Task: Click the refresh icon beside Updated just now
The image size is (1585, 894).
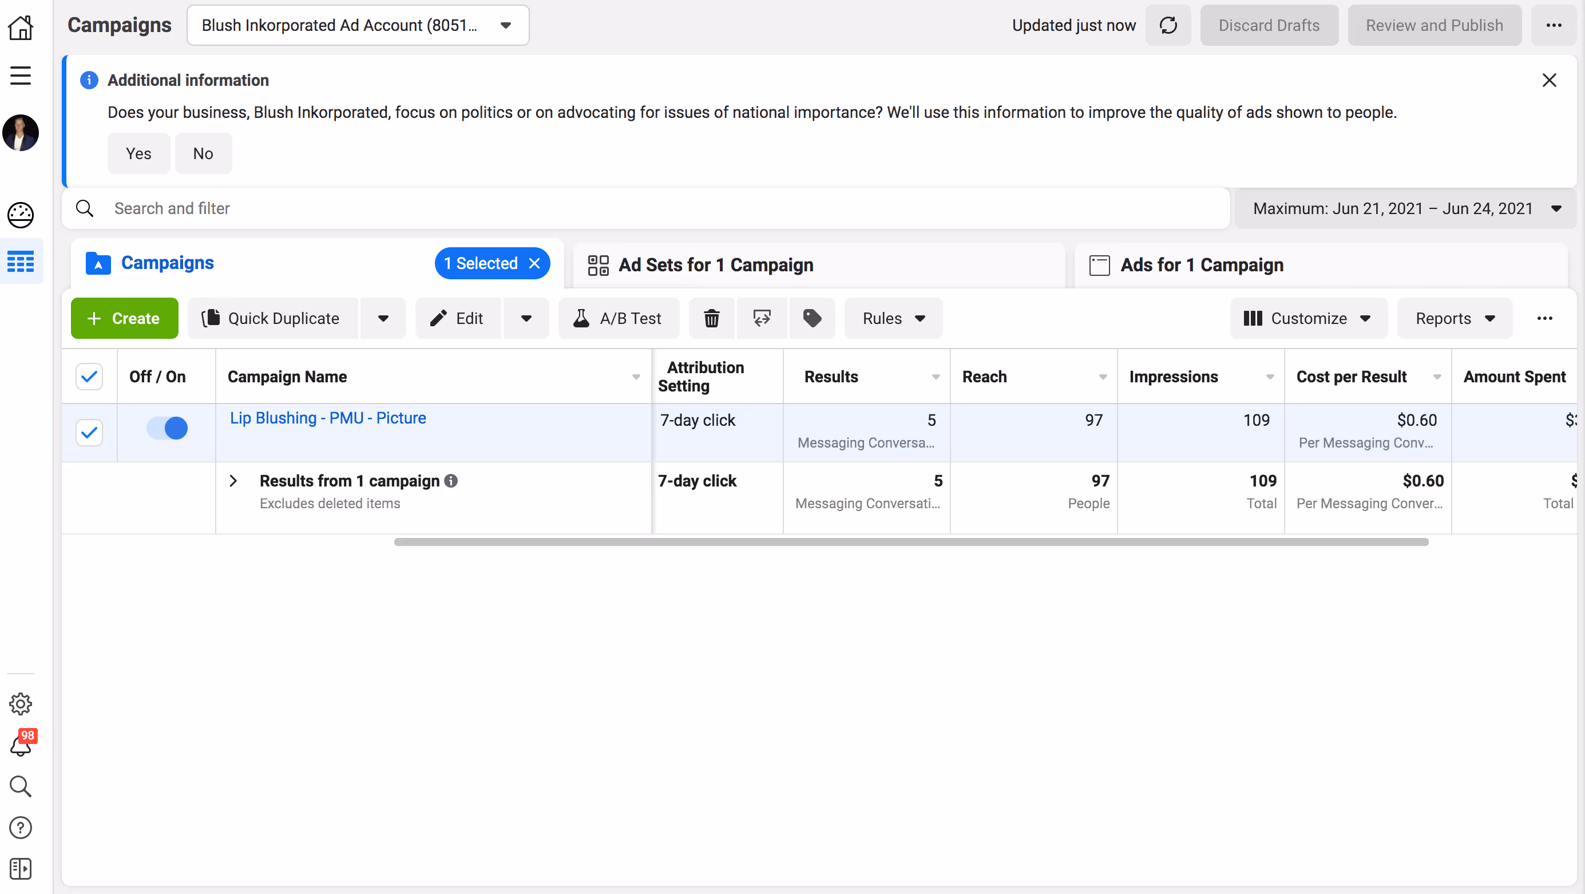Action: pyautogui.click(x=1167, y=25)
